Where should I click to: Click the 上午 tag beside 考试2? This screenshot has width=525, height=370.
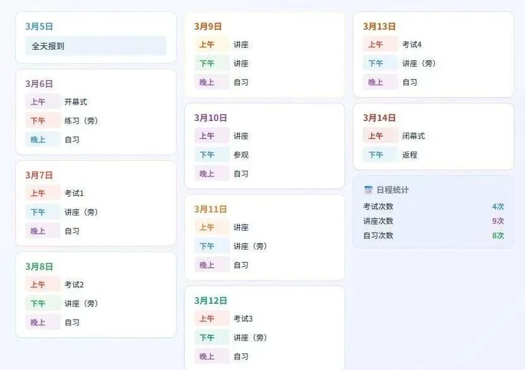point(38,285)
